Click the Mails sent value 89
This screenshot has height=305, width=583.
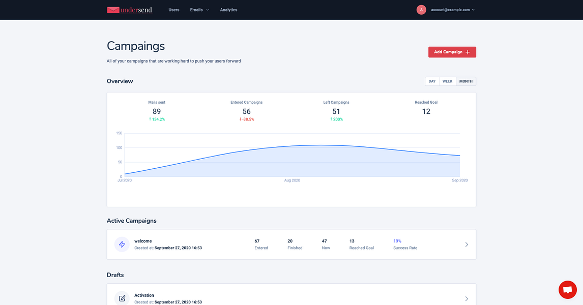click(157, 111)
